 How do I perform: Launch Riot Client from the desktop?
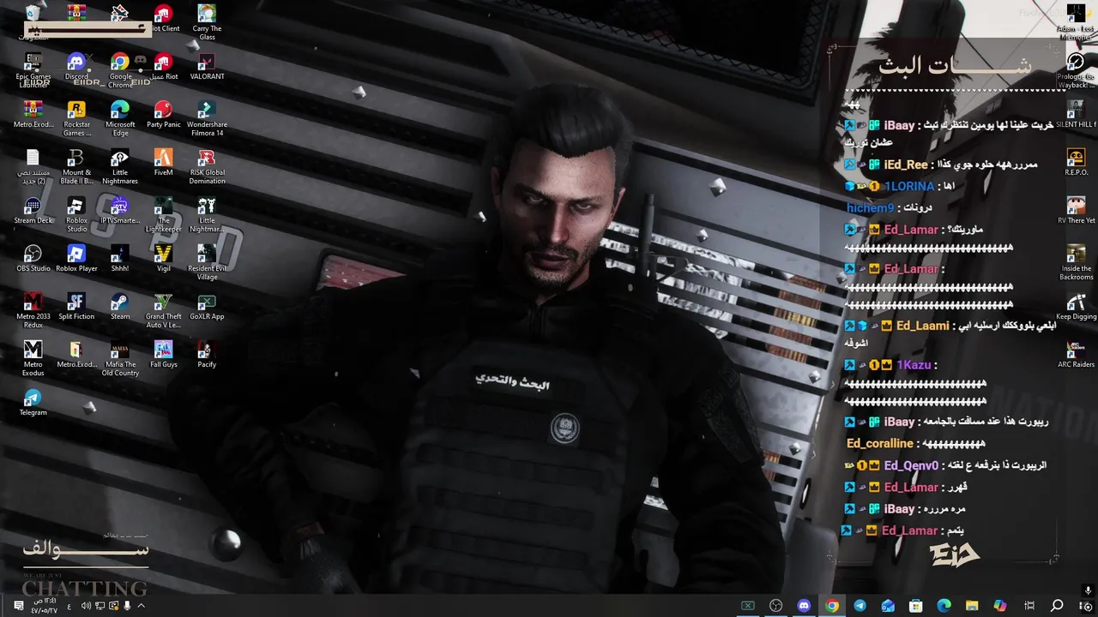(163, 19)
